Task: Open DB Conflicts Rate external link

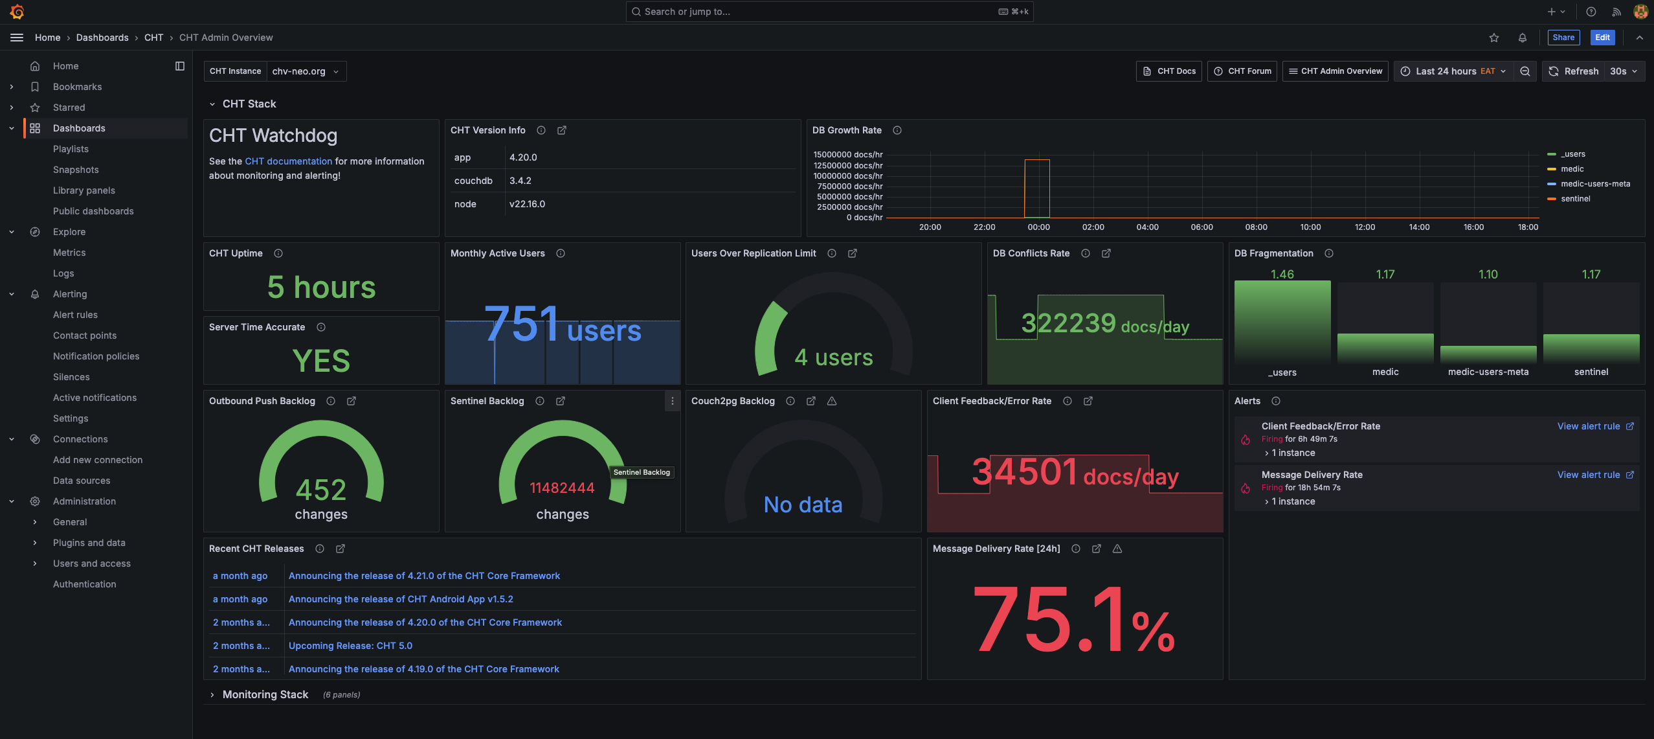Action: tap(1106, 253)
